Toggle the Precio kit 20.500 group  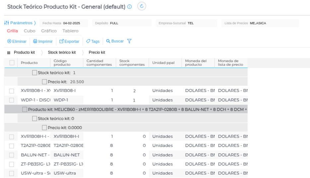click(x=44, y=82)
